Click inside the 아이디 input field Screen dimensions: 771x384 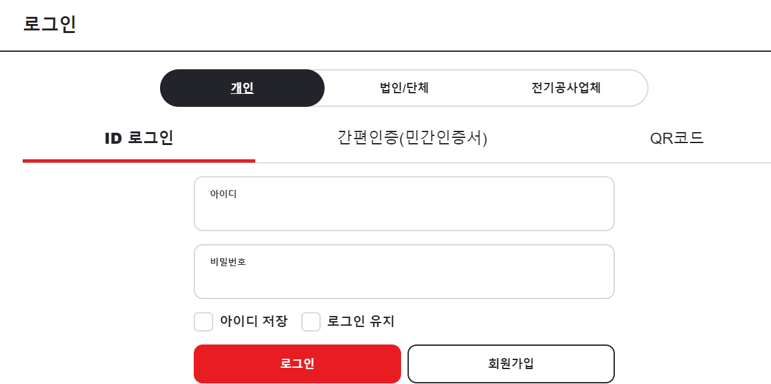[404, 203]
